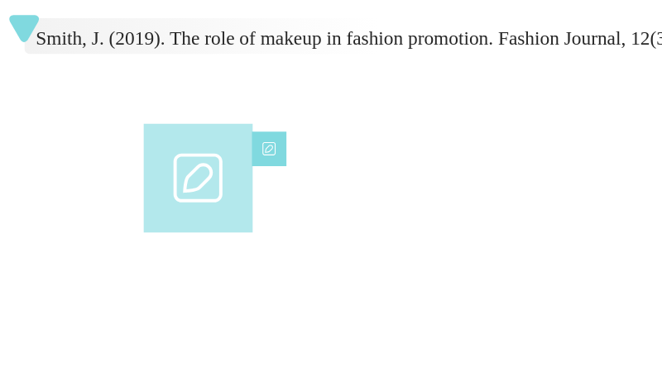Image resolution: width=662 pixels, height=372 pixels.
Task: Click the small teal edit button
Action: (x=270, y=149)
